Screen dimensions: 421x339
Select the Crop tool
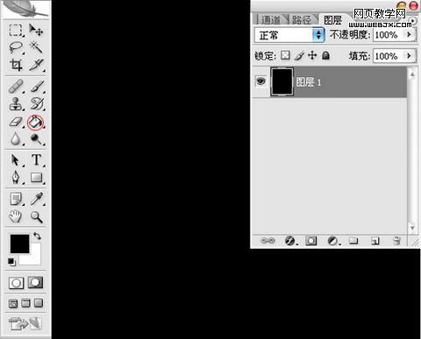click(x=16, y=65)
